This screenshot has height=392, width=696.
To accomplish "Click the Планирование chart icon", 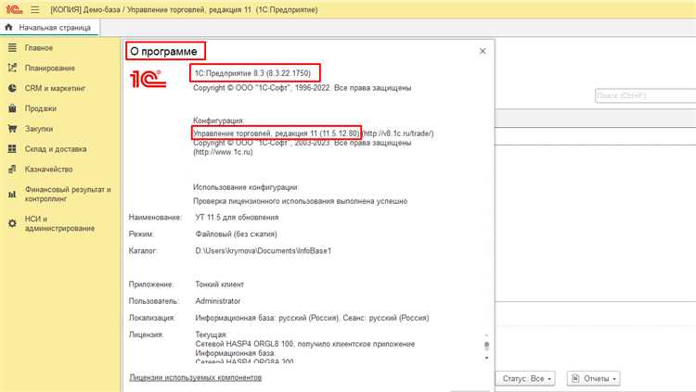I will pyautogui.click(x=12, y=68).
